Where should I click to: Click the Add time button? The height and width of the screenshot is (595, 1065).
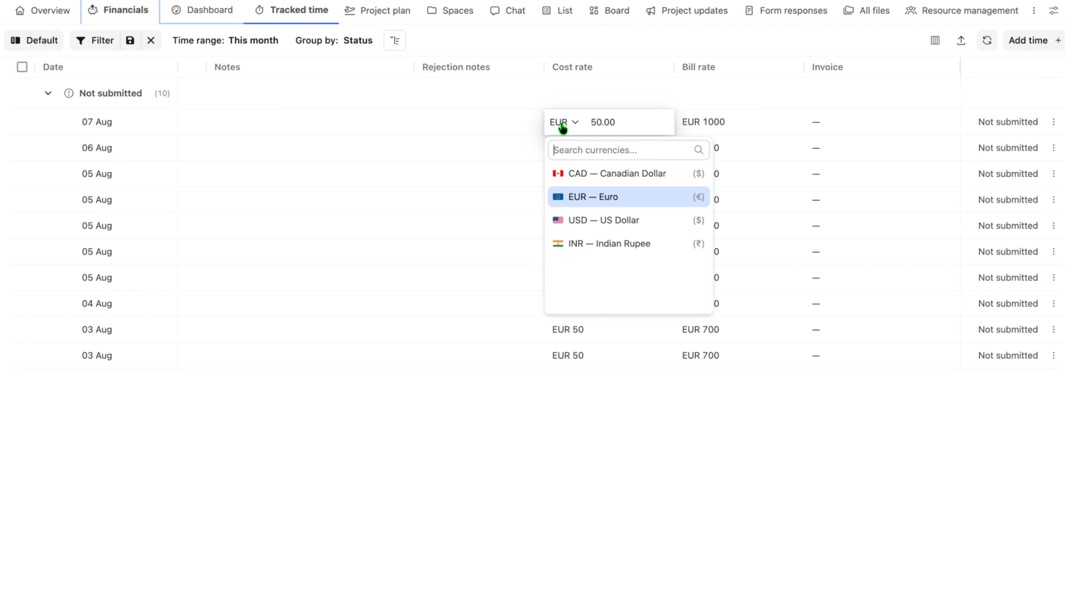[x=1034, y=40]
